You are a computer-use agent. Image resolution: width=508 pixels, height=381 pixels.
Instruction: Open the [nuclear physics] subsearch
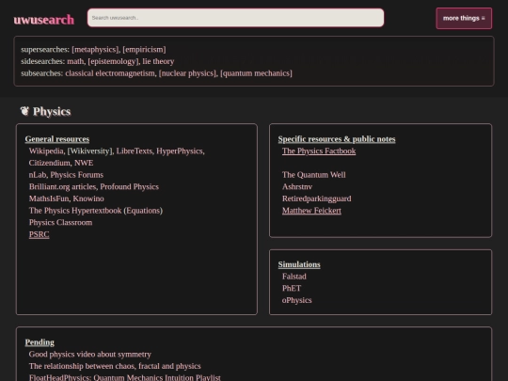point(187,73)
